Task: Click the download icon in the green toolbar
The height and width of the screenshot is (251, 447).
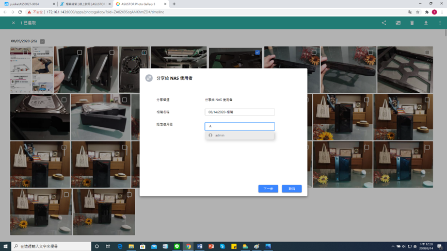Action: [x=426, y=23]
